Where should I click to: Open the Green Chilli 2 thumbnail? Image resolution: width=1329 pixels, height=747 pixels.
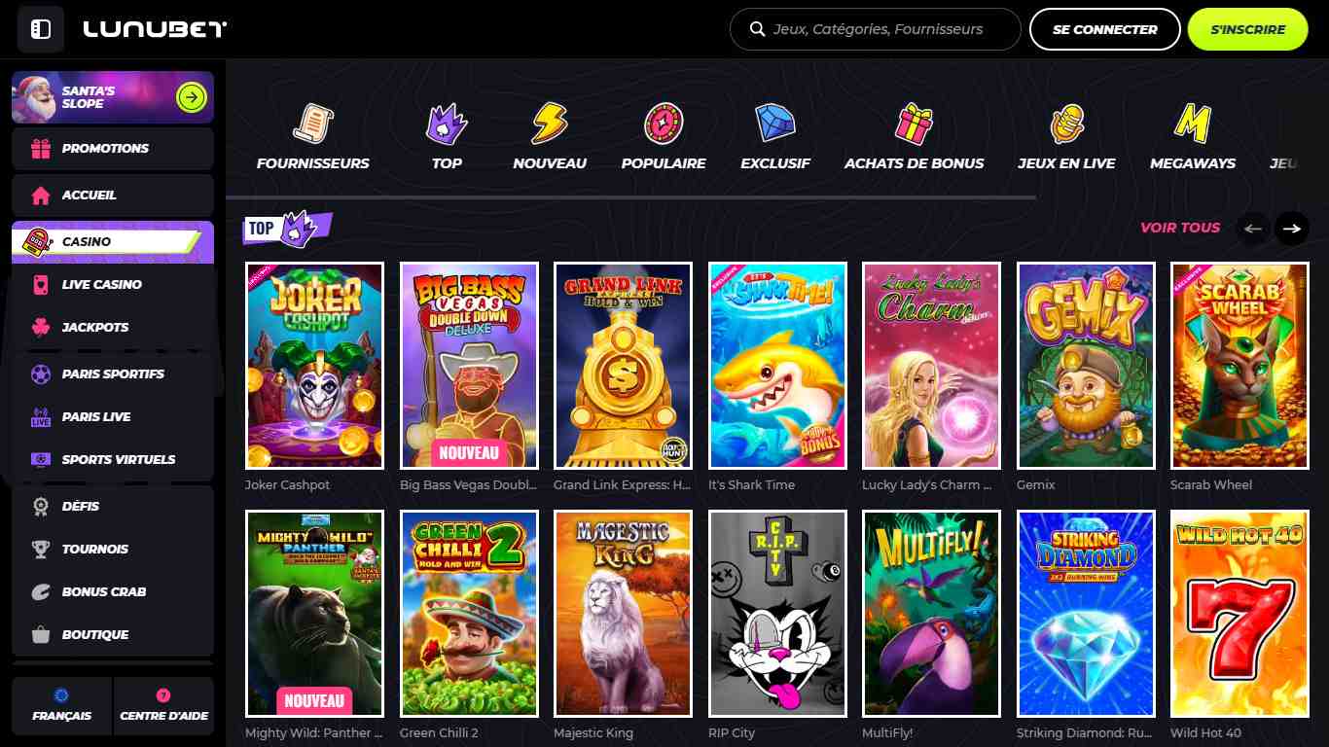(469, 614)
